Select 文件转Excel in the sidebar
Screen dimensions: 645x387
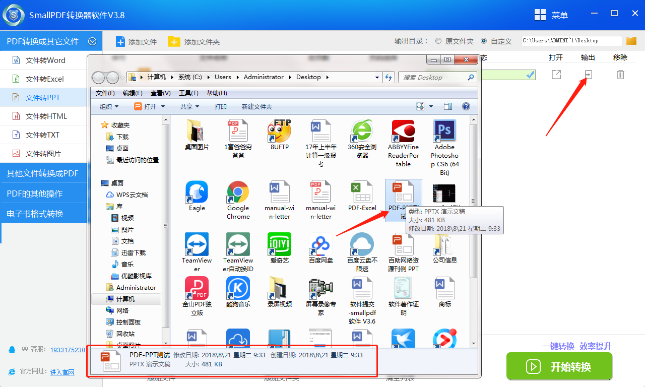[44, 79]
